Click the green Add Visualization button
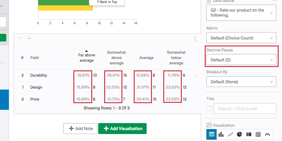282x141 pixels. pyautogui.click(x=122, y=128)
